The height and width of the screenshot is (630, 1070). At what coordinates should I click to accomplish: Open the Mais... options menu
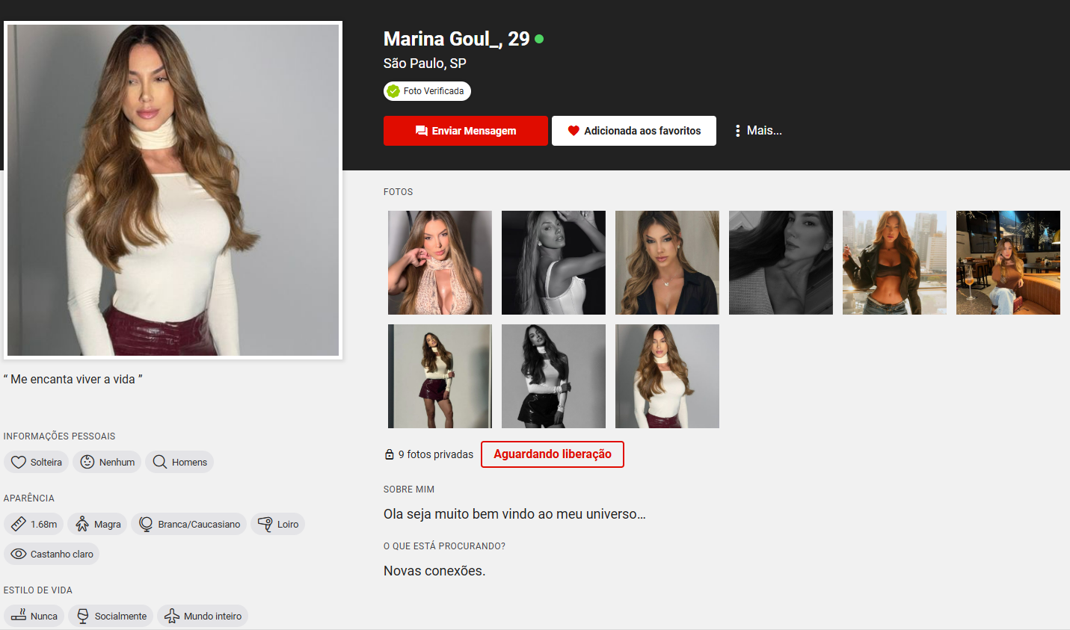point(757,131)
